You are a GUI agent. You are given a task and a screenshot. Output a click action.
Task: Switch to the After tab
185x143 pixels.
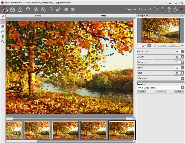103,16
